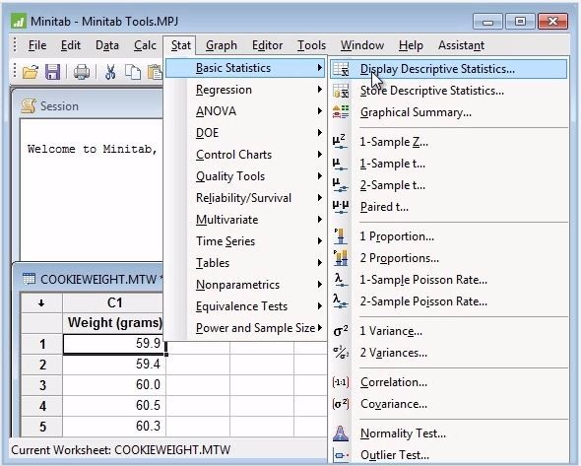Expand the Regression submenu
The image size is (581, 466).
click(x=245, y=90)
